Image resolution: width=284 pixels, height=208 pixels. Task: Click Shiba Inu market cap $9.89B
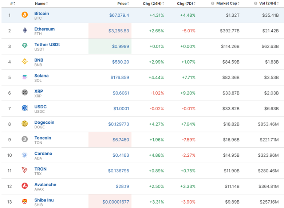click(x=232, y=202)
